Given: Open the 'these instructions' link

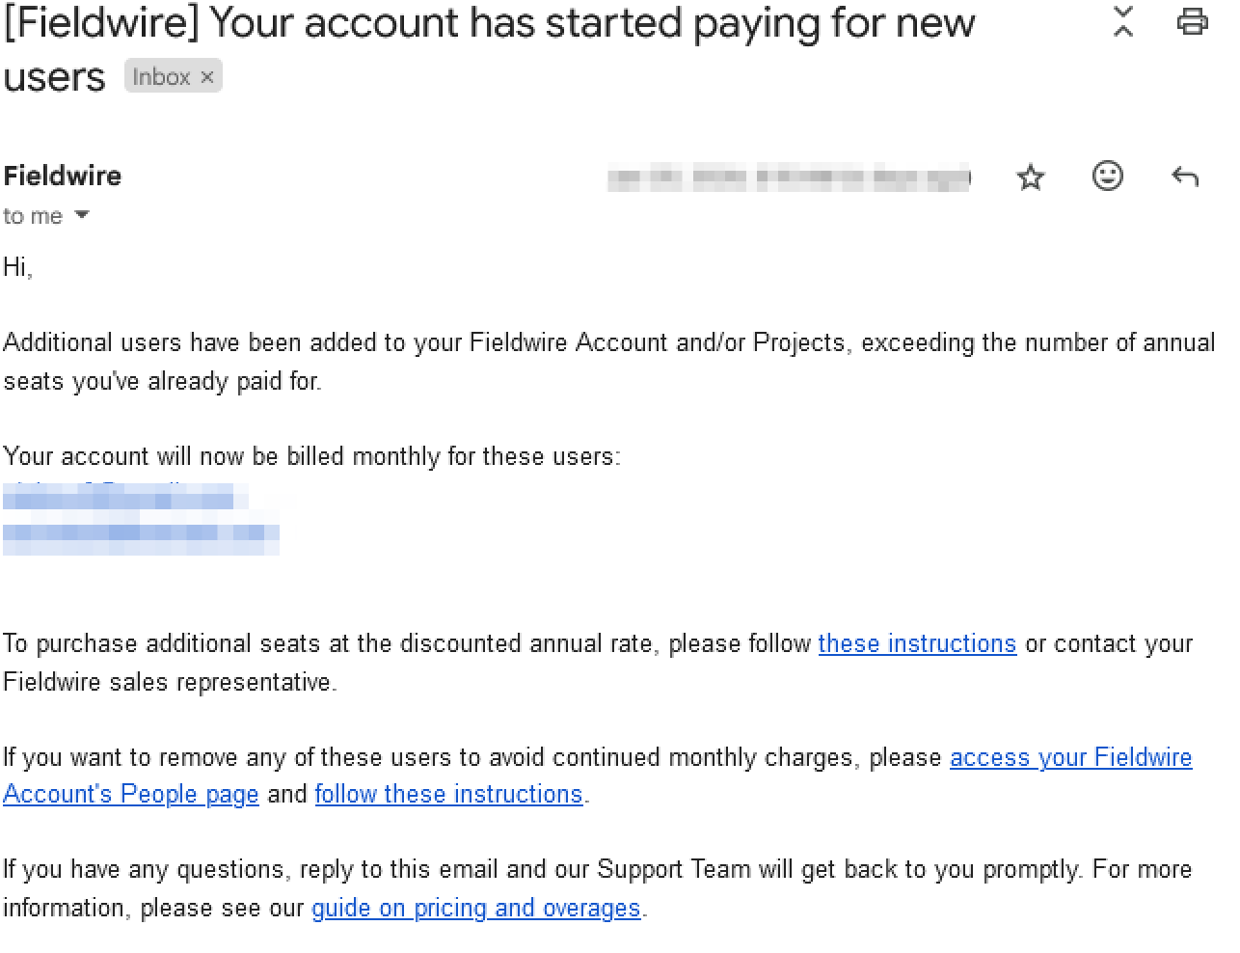Looking at the screenshot, I should 917,643.
